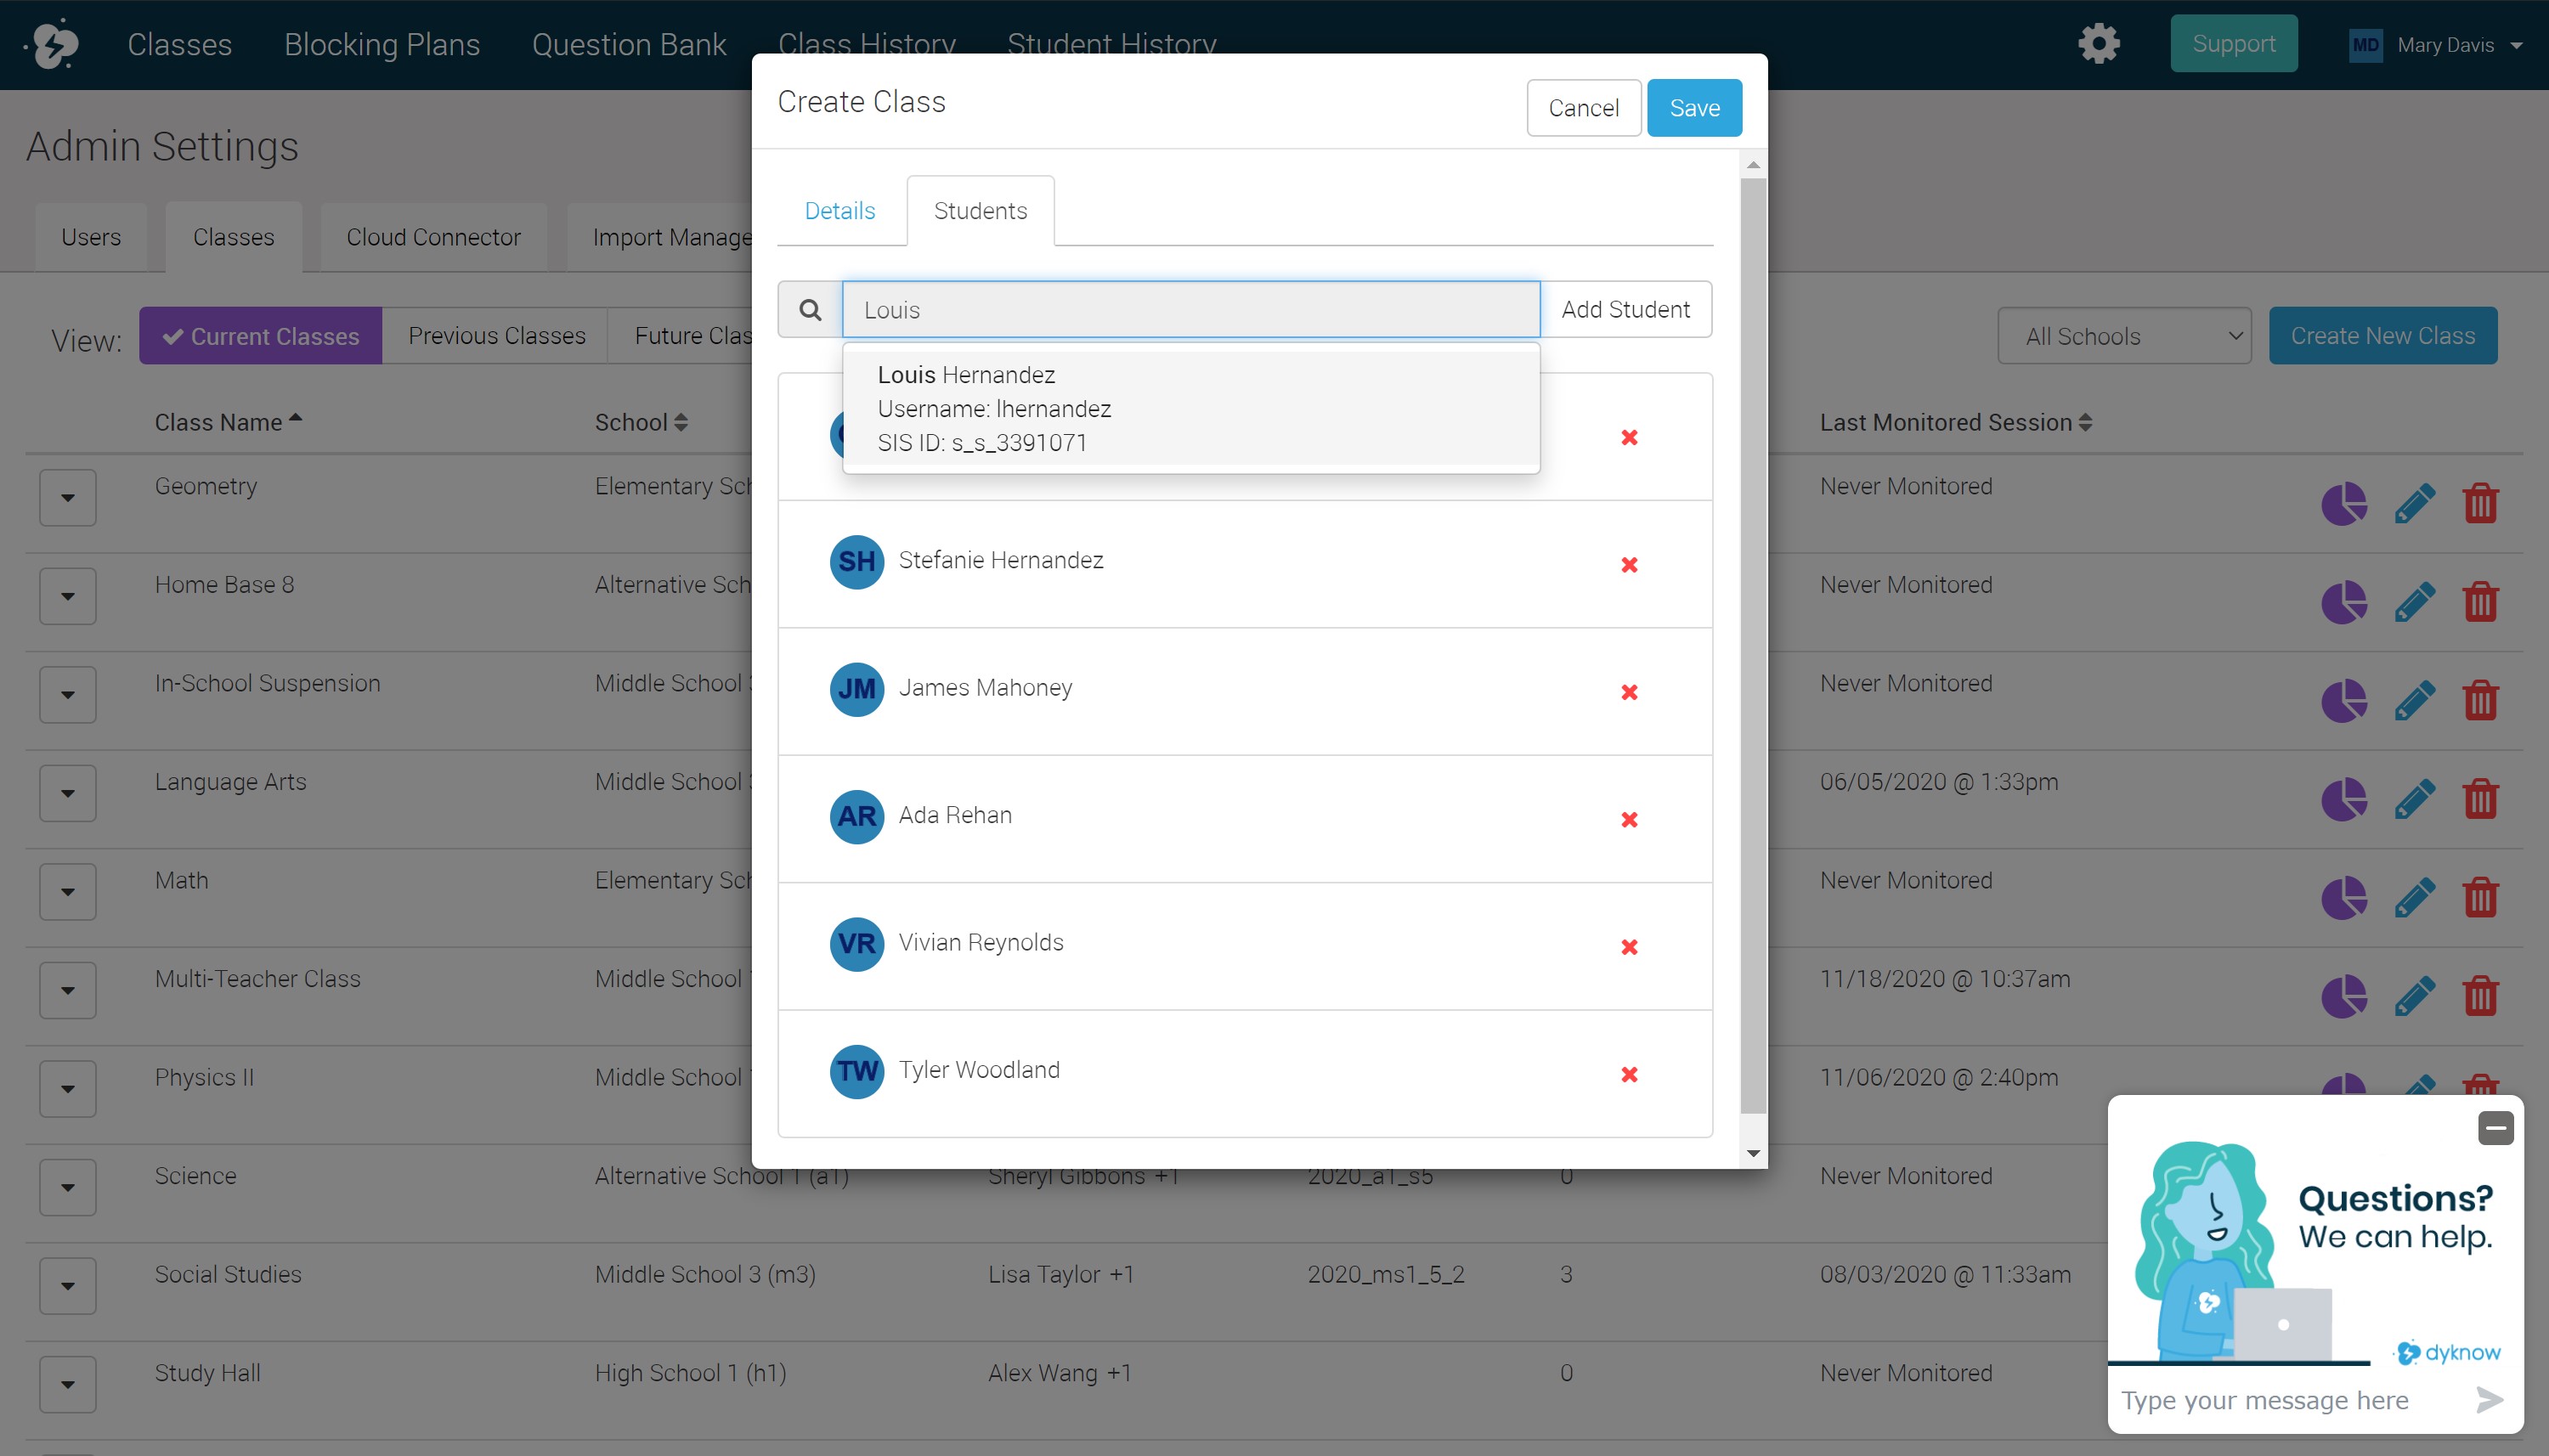The height and width of the screenshot is (1456, 2549).
Task: Minimize the Dyknow chat widget
Action: [x=2495, y=1128]
